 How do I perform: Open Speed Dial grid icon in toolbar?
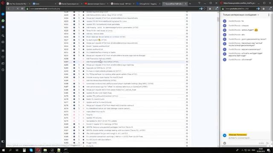pos(22,8)
